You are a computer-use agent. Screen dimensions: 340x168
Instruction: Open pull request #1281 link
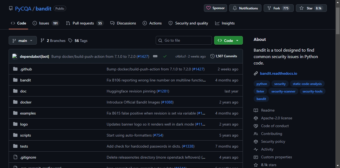tap(163, 91)
